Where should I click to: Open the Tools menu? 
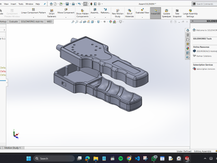pos(21,4)
